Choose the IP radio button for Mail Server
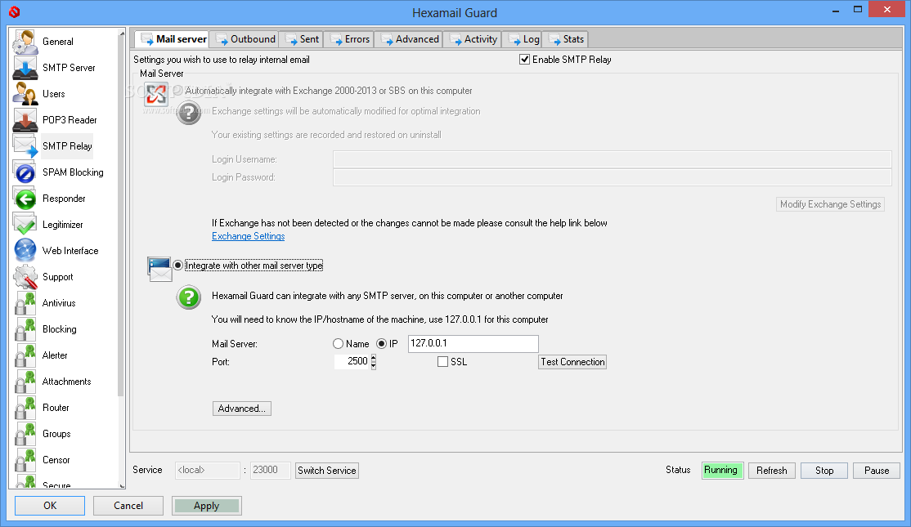The width and height of the screenshot is (911, 527). point(382,344)
